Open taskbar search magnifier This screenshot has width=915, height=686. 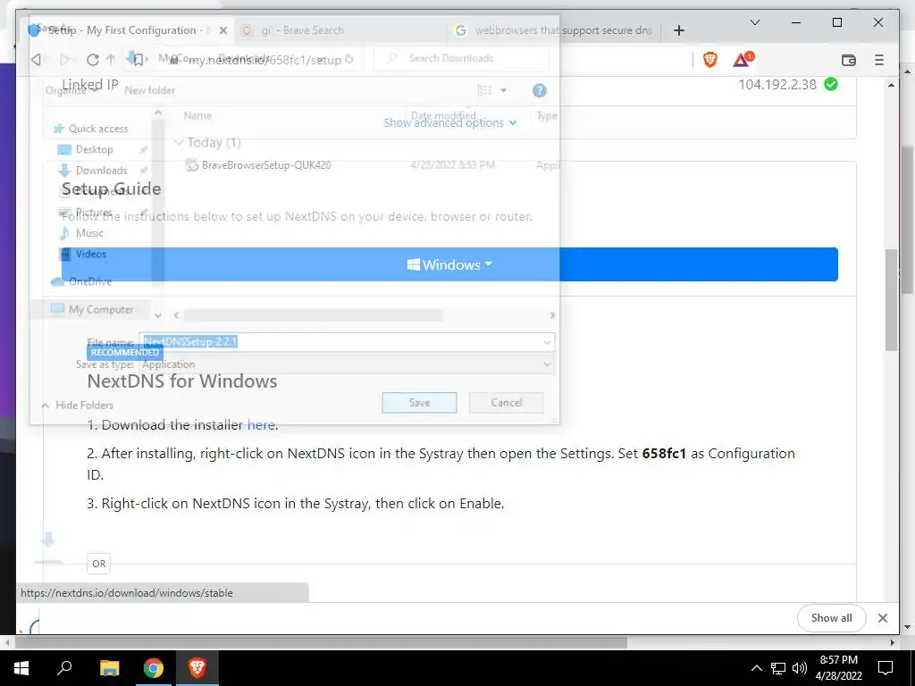tap(64, 668)
